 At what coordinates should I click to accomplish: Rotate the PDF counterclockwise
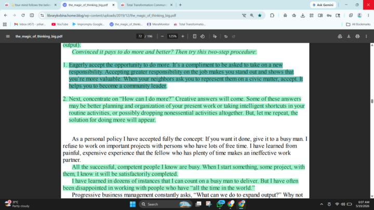[203, 36]
